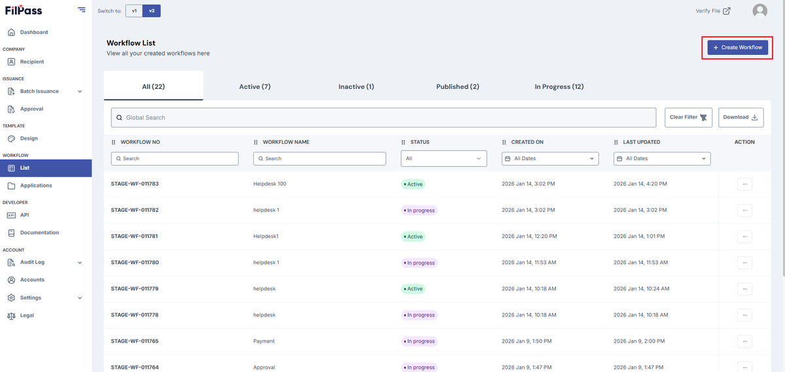Image resolution: width=785 pixels, height=372 pixels.
Task: Click the Documentation book icon
Action: point(11,233)
